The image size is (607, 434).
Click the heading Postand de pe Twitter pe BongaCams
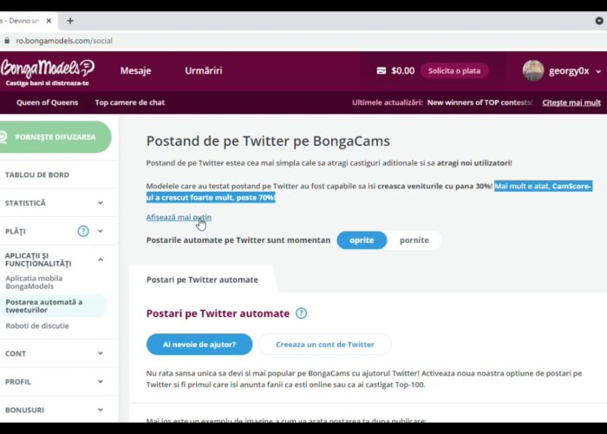coord(268,141)
